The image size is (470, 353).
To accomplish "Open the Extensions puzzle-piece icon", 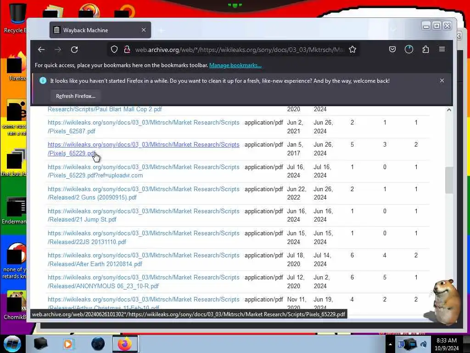I will coord(425,49).
